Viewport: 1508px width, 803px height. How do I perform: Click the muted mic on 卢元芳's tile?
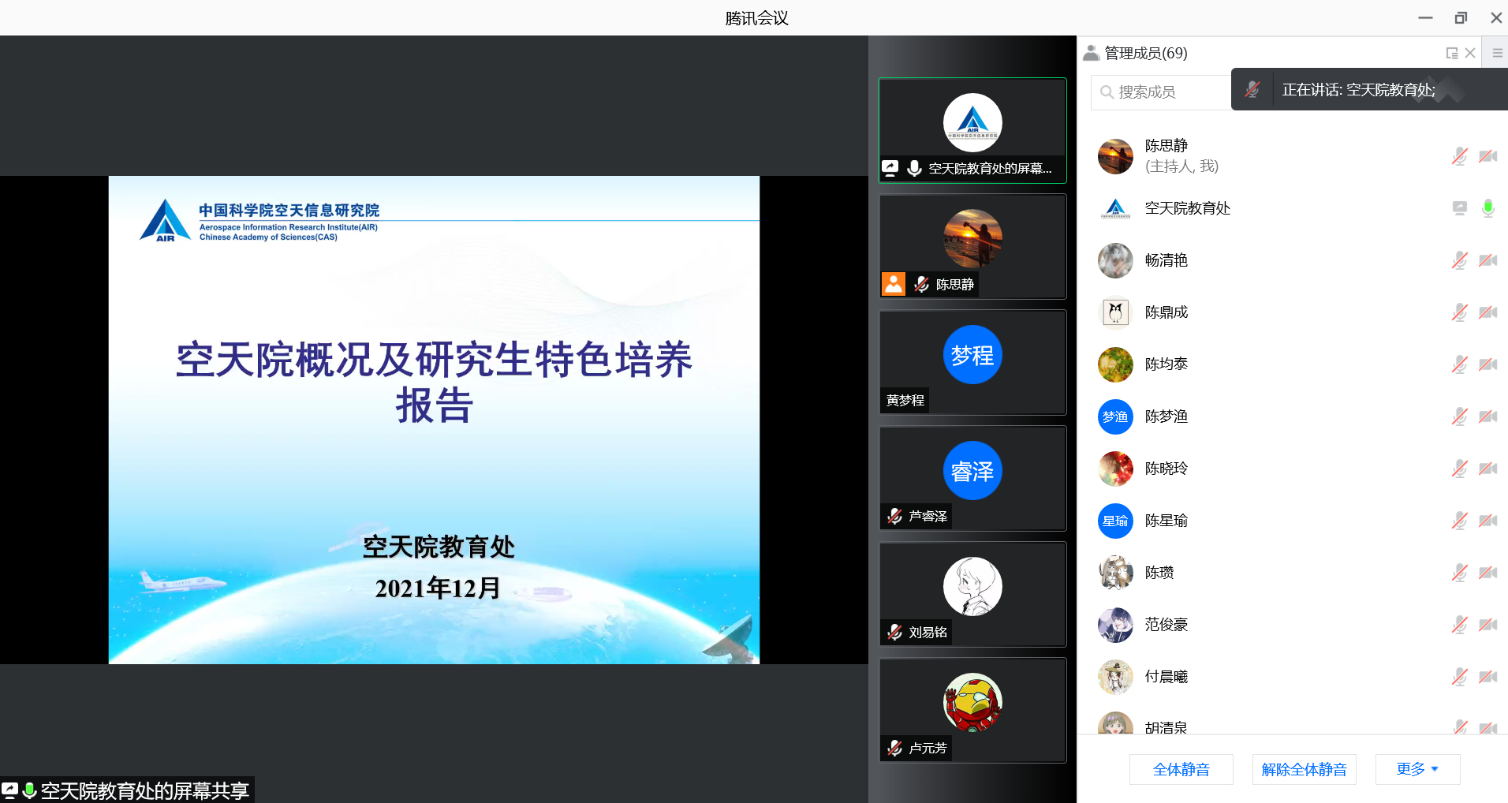894,748
